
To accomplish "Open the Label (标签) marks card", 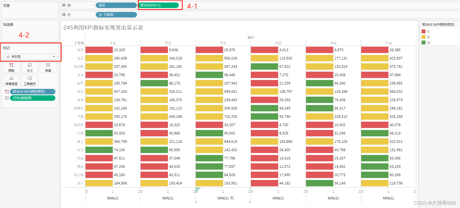I will tap(48, 67).
